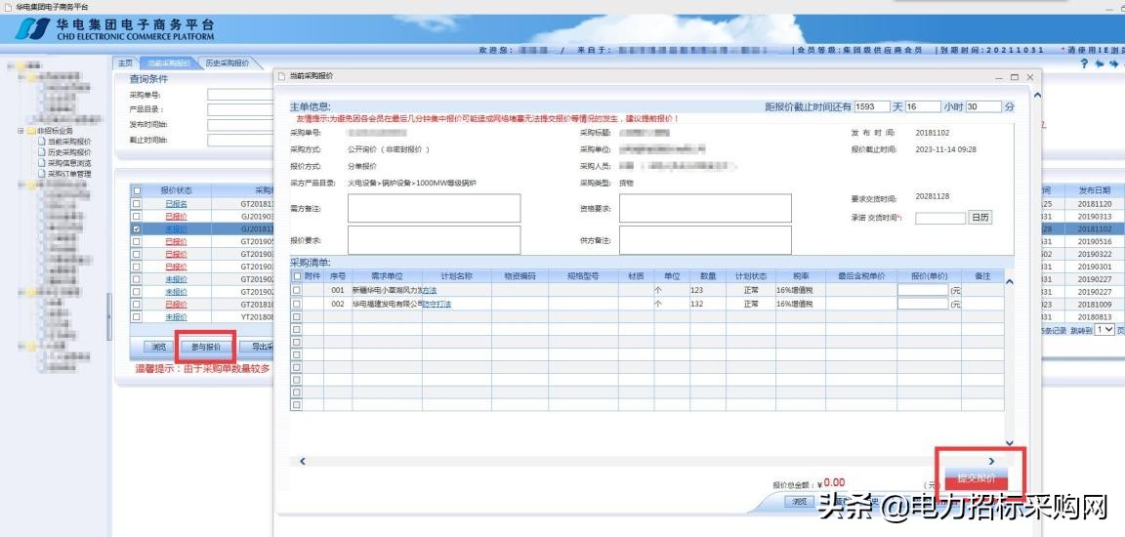Focus the 产品目录 search field
Viewport: 1125px width, 537px height.
tap(240, 109)
